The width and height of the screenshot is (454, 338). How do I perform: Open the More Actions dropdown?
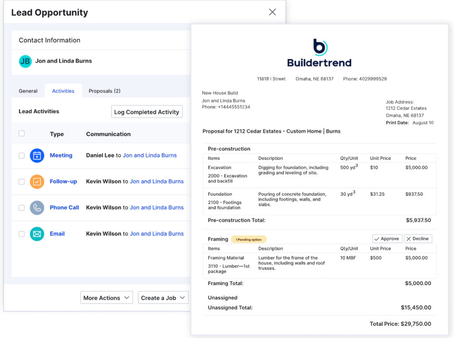pos(106,298)
